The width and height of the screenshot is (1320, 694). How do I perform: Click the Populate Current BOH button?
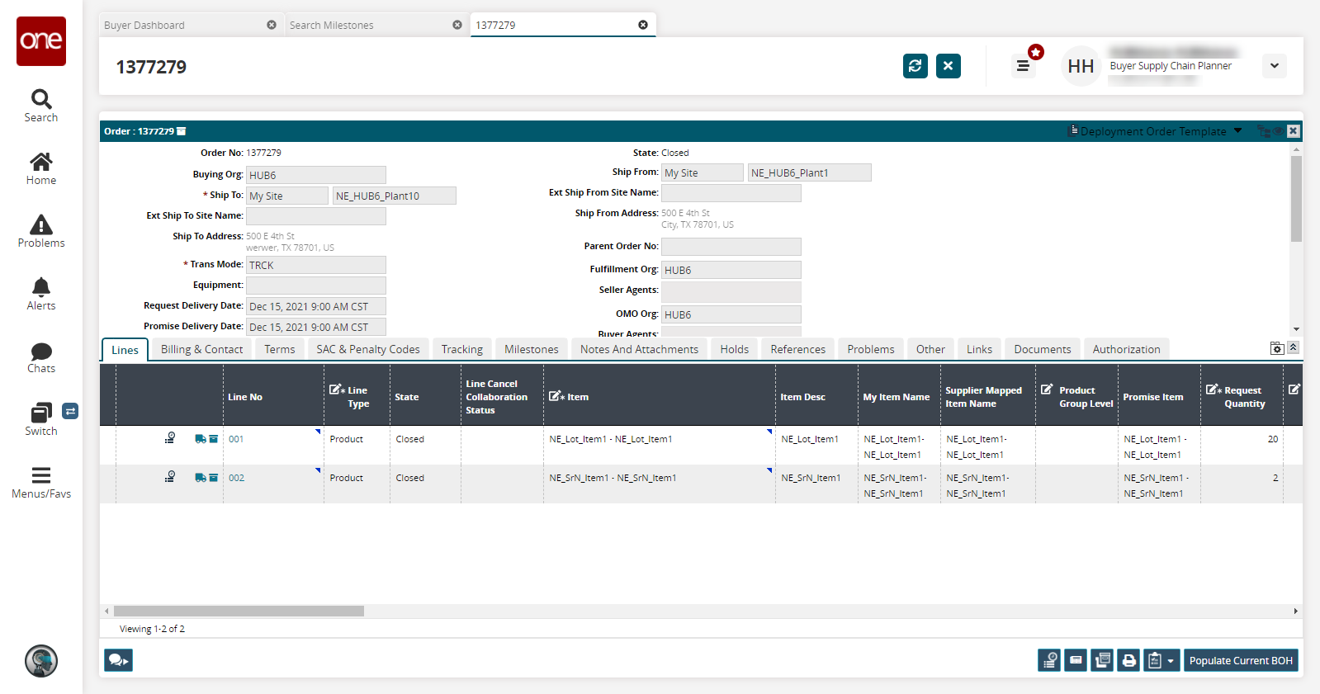click(1240, 660)
